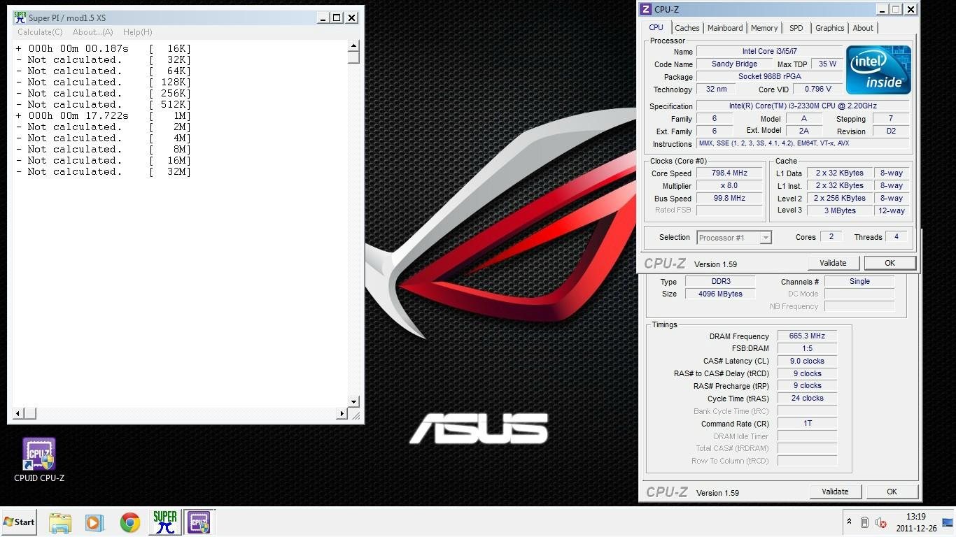956x537 pixels.
Task: Click Validate in the memory CPU-Z window
Action: click(x=835, y=492)
